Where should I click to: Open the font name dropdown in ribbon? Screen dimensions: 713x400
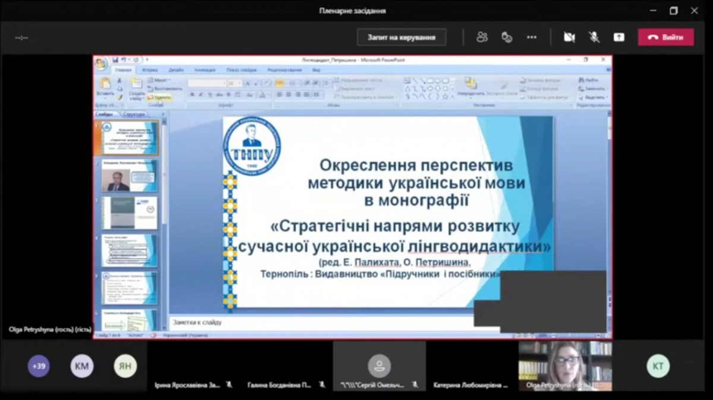(207, 84)
